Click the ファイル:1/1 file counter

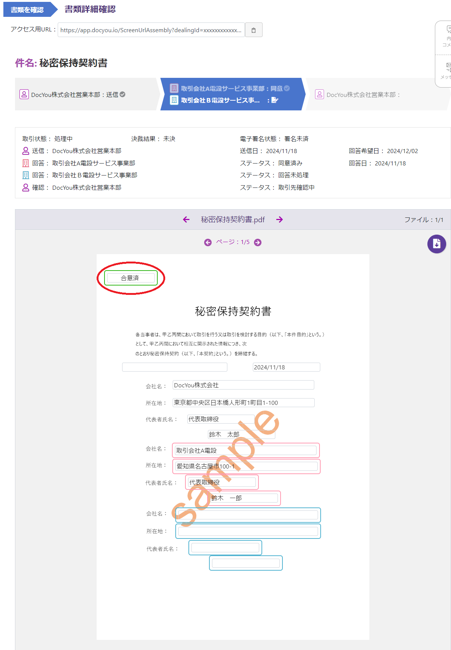424,220
